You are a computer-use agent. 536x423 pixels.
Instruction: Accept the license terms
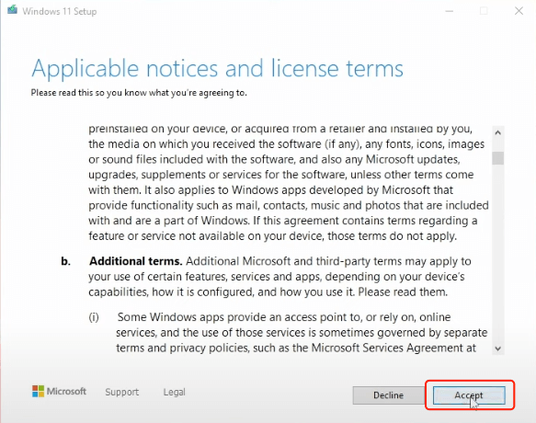click(x=469, y=395)
